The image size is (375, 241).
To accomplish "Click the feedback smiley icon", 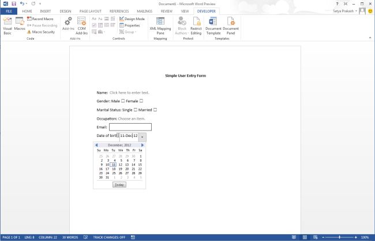I will coord(370,11).
